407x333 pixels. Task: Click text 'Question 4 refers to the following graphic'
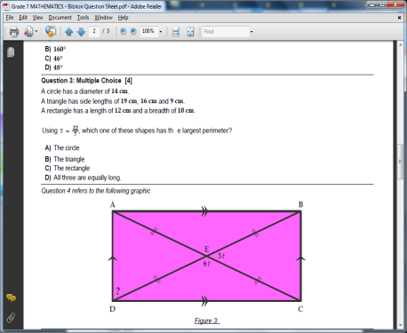(96, 191)
